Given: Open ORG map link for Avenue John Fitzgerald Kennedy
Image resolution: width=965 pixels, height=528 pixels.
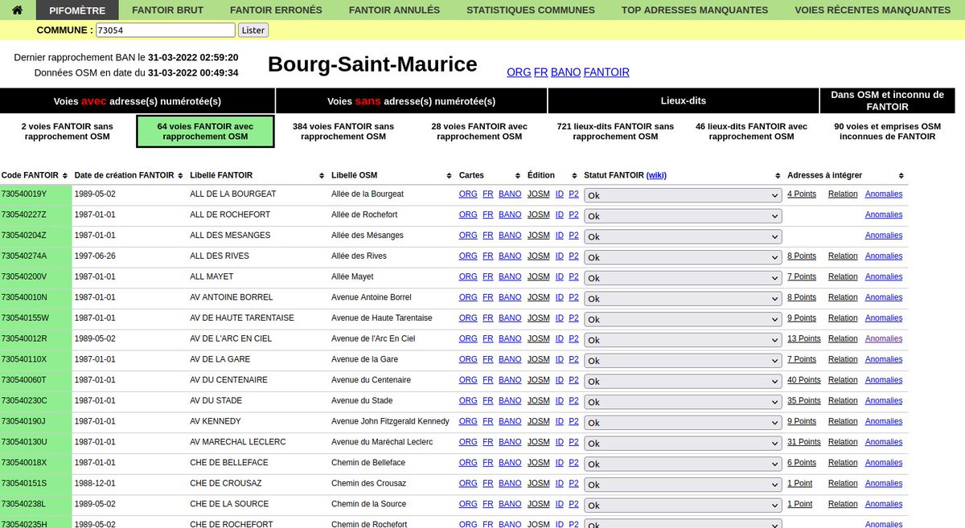Looking at the screenshot, I should 468,421.
